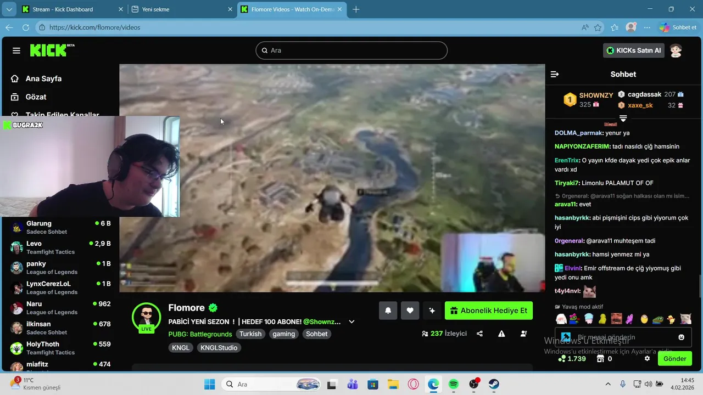The image size is (703, 395).
Task: Open HolyThoth channel in sidebar
Action: [60, 348]
